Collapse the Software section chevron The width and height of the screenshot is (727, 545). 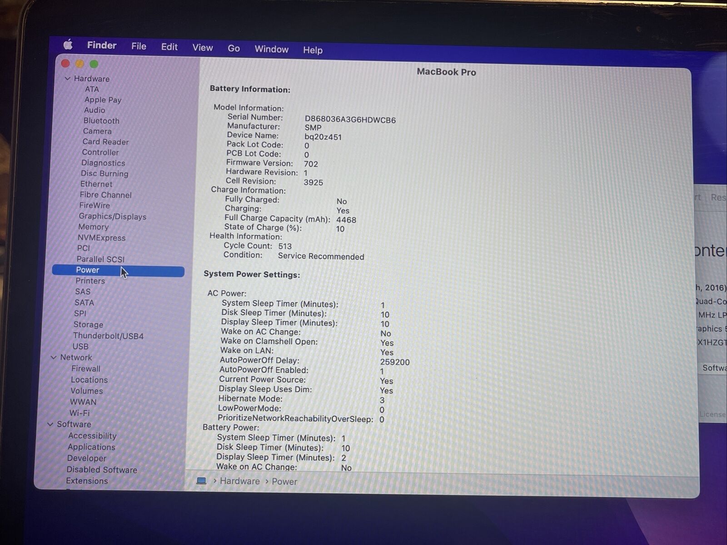click(x=50, y=424)
